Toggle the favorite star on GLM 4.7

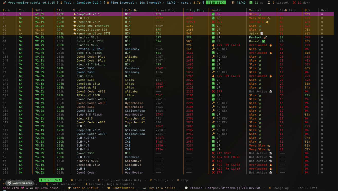(75, 18)
